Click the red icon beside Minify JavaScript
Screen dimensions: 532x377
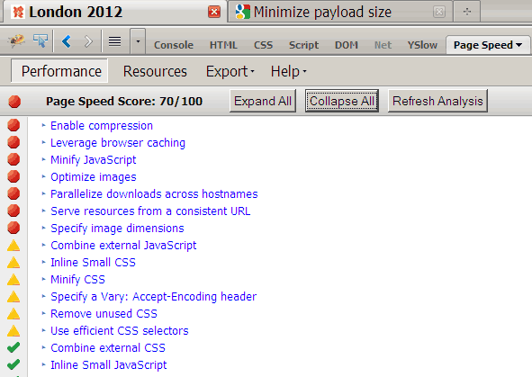pos(14,159)
